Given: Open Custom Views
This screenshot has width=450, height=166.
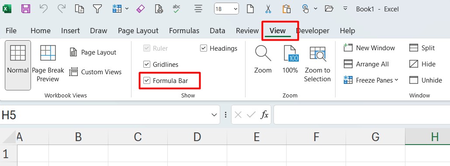Looking at the screenshot, I should [96, 72].
